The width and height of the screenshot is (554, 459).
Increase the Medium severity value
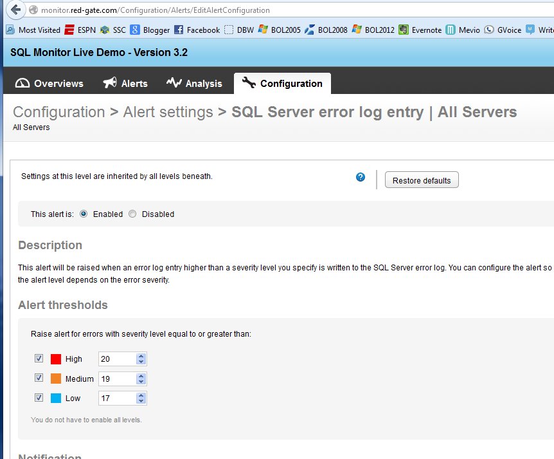point(141,376)
